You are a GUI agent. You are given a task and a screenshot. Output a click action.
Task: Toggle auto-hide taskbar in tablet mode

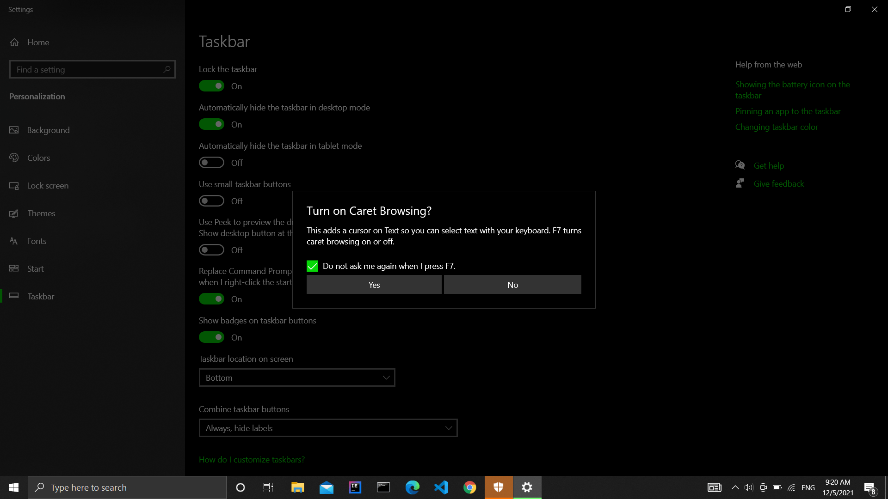click(211, 163)
